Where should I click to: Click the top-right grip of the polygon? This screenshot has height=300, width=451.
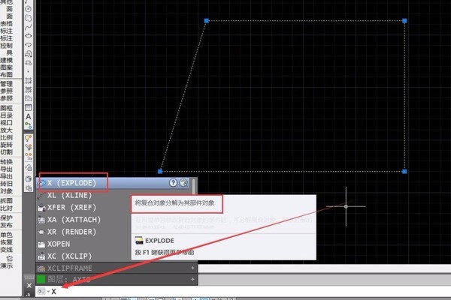click(405, 21)
